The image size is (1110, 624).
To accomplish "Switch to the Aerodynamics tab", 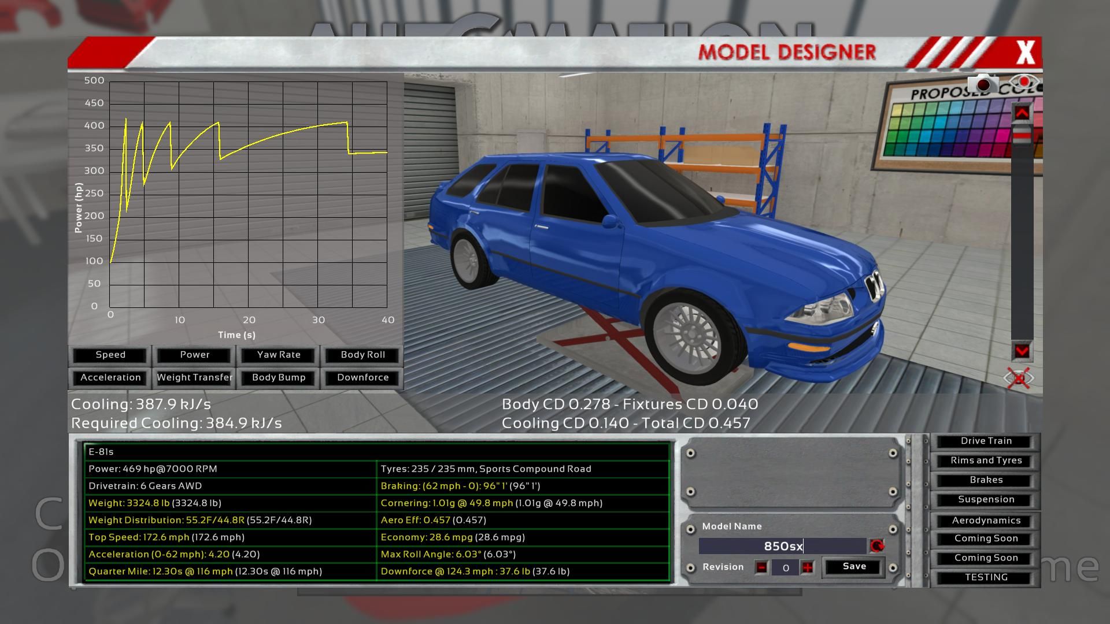I will tap(986, 521).
